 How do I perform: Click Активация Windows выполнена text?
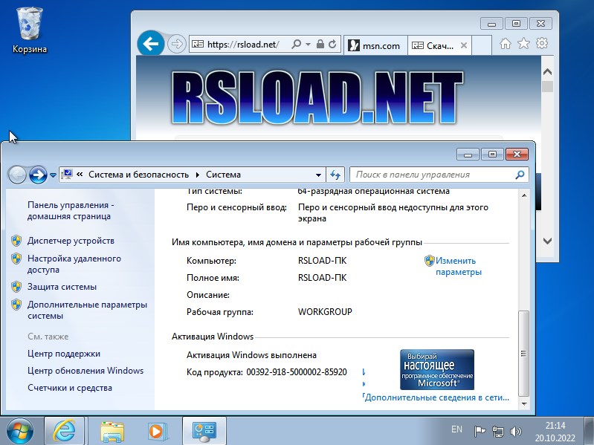[251, 355]
